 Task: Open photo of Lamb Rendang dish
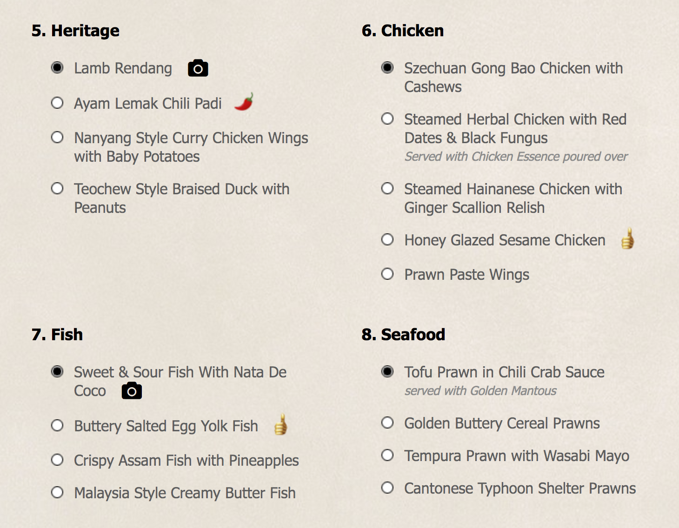[198, 68]
